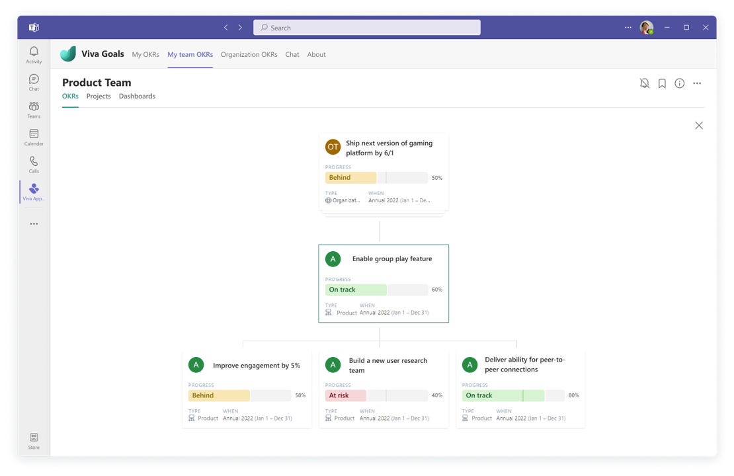
Task: Close the OKR hierarchy view
Action: click(x=699, y=126)
